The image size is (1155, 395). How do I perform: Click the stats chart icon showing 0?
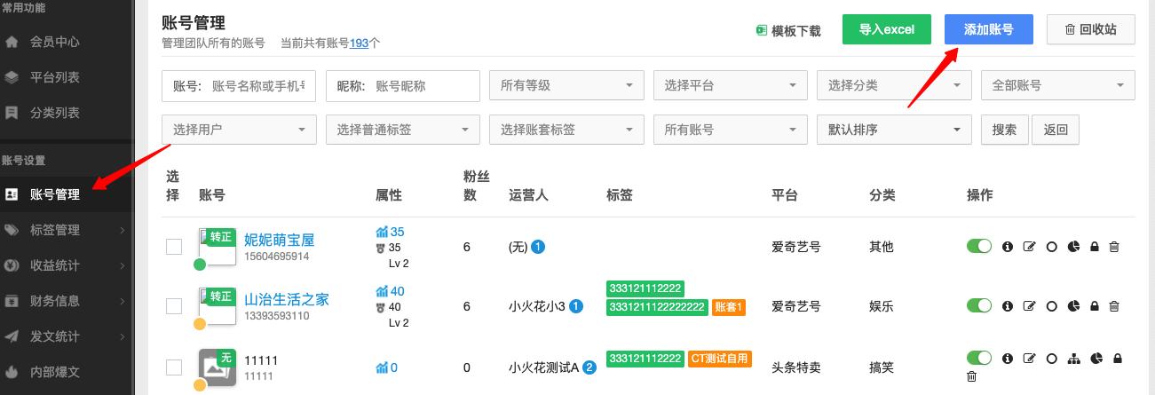tap(382, 367)
